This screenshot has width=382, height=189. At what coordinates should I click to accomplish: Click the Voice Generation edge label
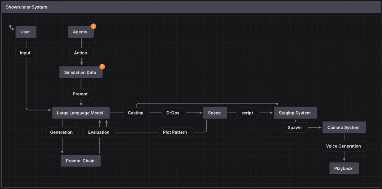tap(344, 146)
